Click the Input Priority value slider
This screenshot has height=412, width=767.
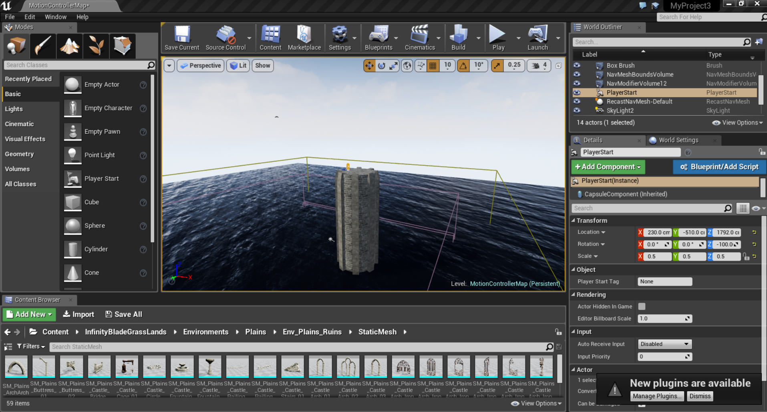tap(664, 357)
